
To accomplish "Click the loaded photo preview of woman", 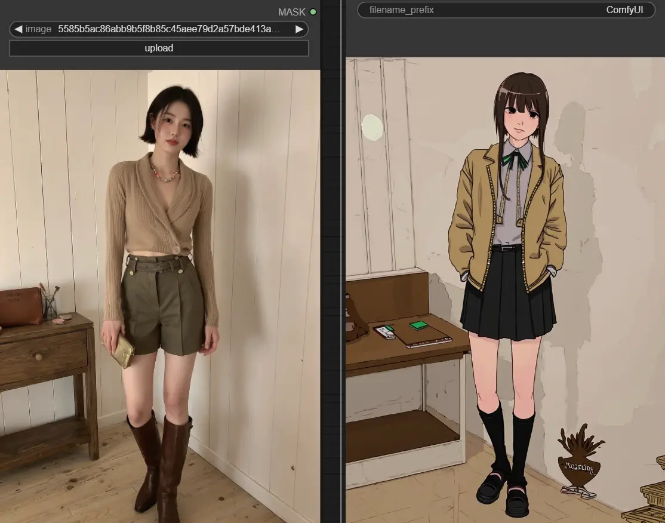I will 160,296.
